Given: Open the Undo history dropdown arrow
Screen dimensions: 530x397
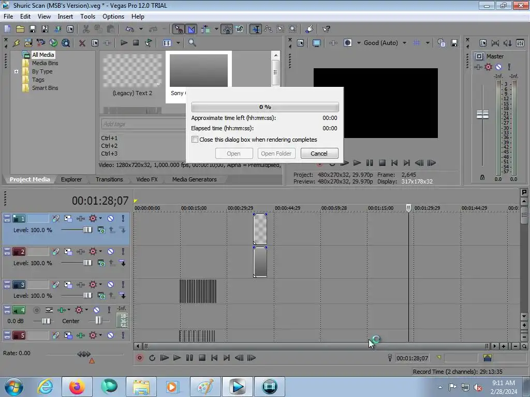Looking at the screenshot, I should pos(141,29).
